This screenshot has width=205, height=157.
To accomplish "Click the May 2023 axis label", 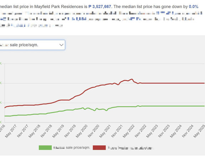I will (x=152, y=131).
